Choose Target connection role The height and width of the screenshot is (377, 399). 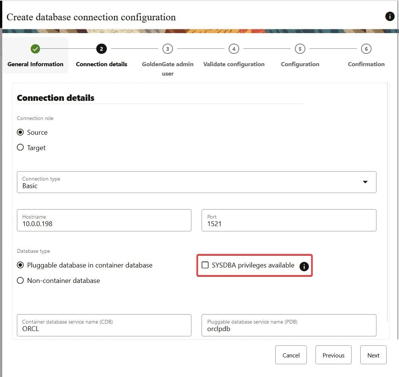tap(20, 147)
